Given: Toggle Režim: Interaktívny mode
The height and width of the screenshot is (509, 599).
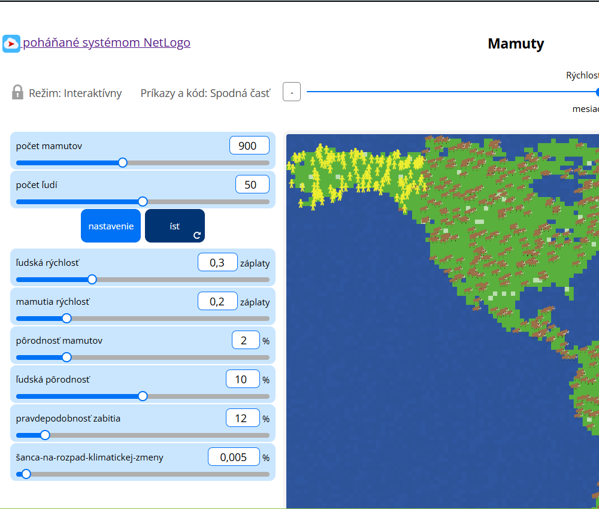Looking at the screenshot, I should click(x=67, y=93).
